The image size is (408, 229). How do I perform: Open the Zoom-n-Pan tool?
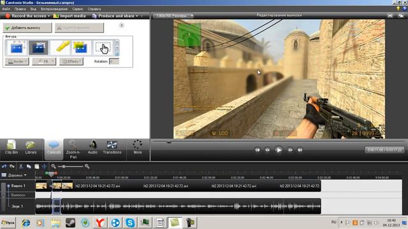73,149
